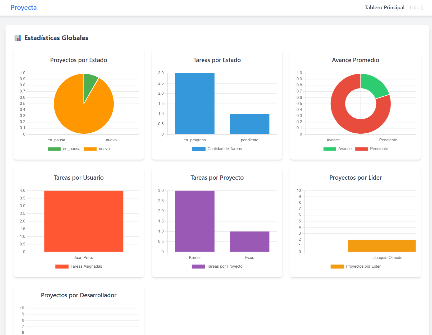Toggle the Avance green legend item
Screen dimensions: 432x335
point(330,149)
